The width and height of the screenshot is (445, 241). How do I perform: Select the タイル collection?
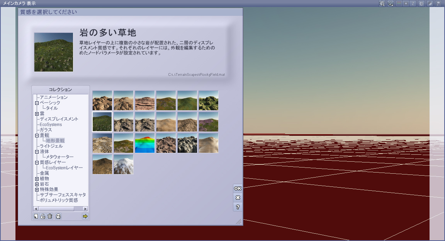52,108
